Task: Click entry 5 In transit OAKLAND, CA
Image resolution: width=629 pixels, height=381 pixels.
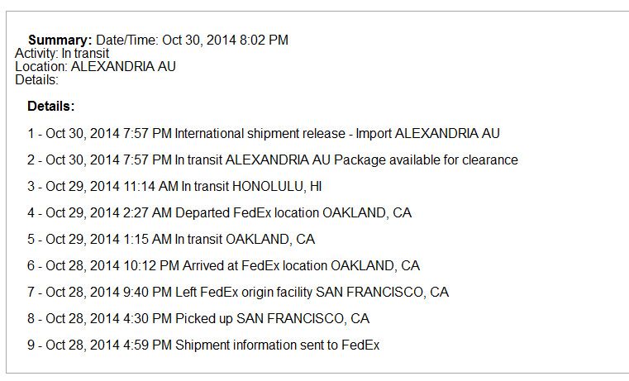Action: pyautogui.click(x=171, y=239)
